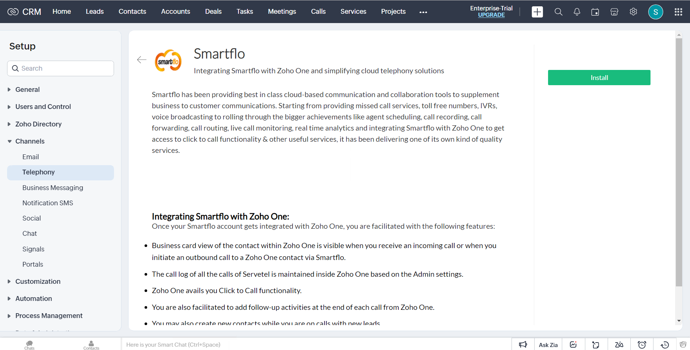Click the UPGRADE link
Screen dimensions: 690x350
coord(491,15)
